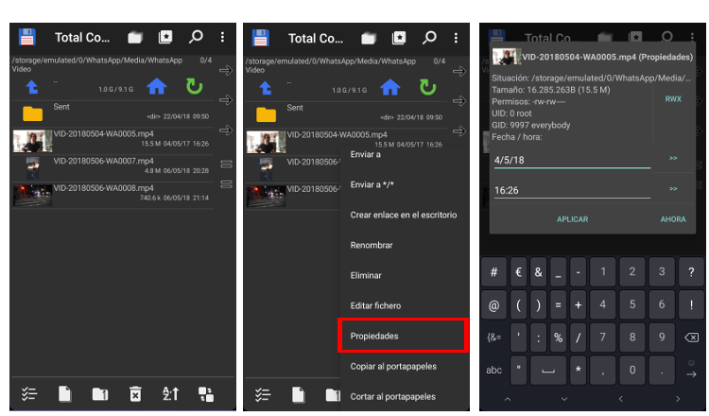Tap AHORA in the properties dialog

point(673,219)
